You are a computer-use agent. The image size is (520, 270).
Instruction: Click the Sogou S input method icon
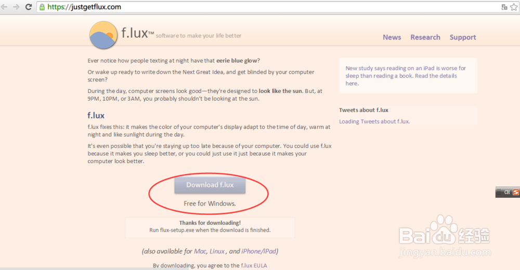516,192
